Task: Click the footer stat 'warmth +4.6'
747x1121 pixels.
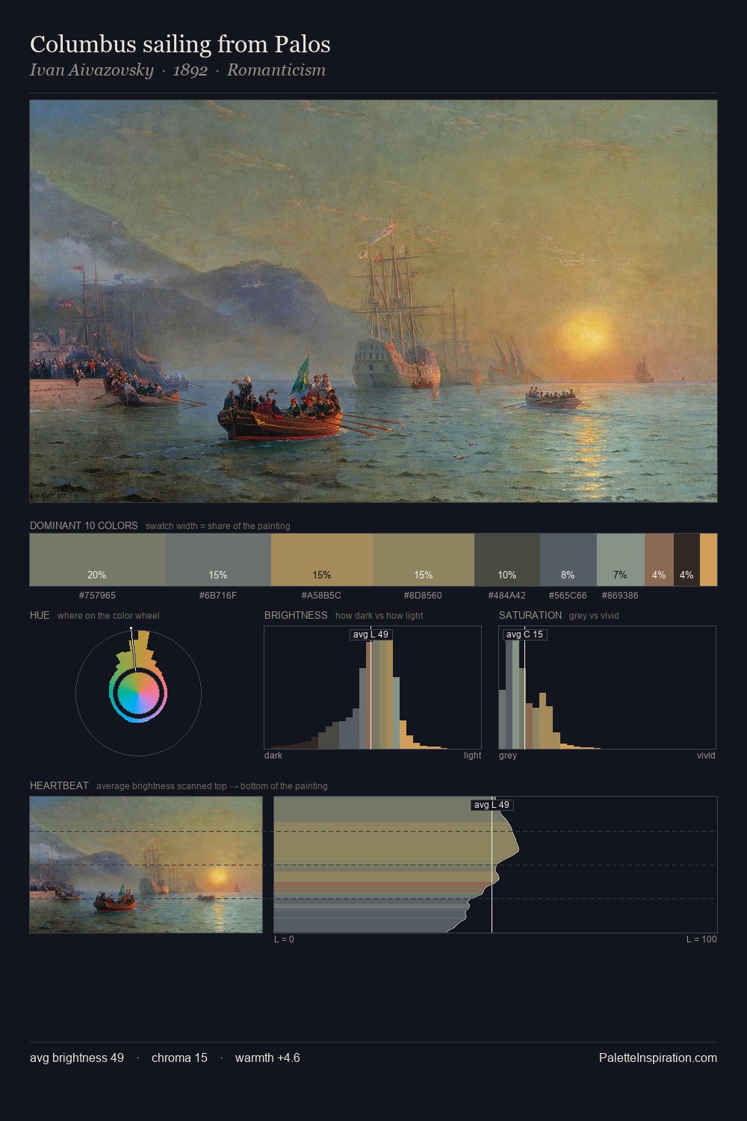Action: (267, 1057)
